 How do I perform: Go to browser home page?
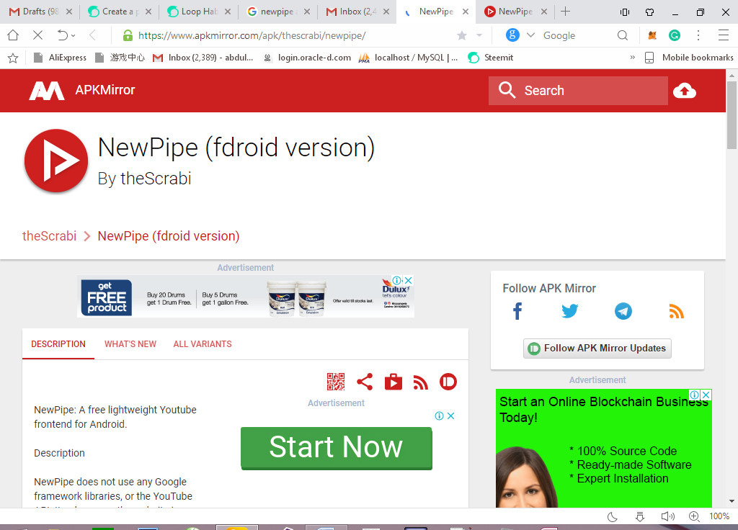click(x=13, y=35)
